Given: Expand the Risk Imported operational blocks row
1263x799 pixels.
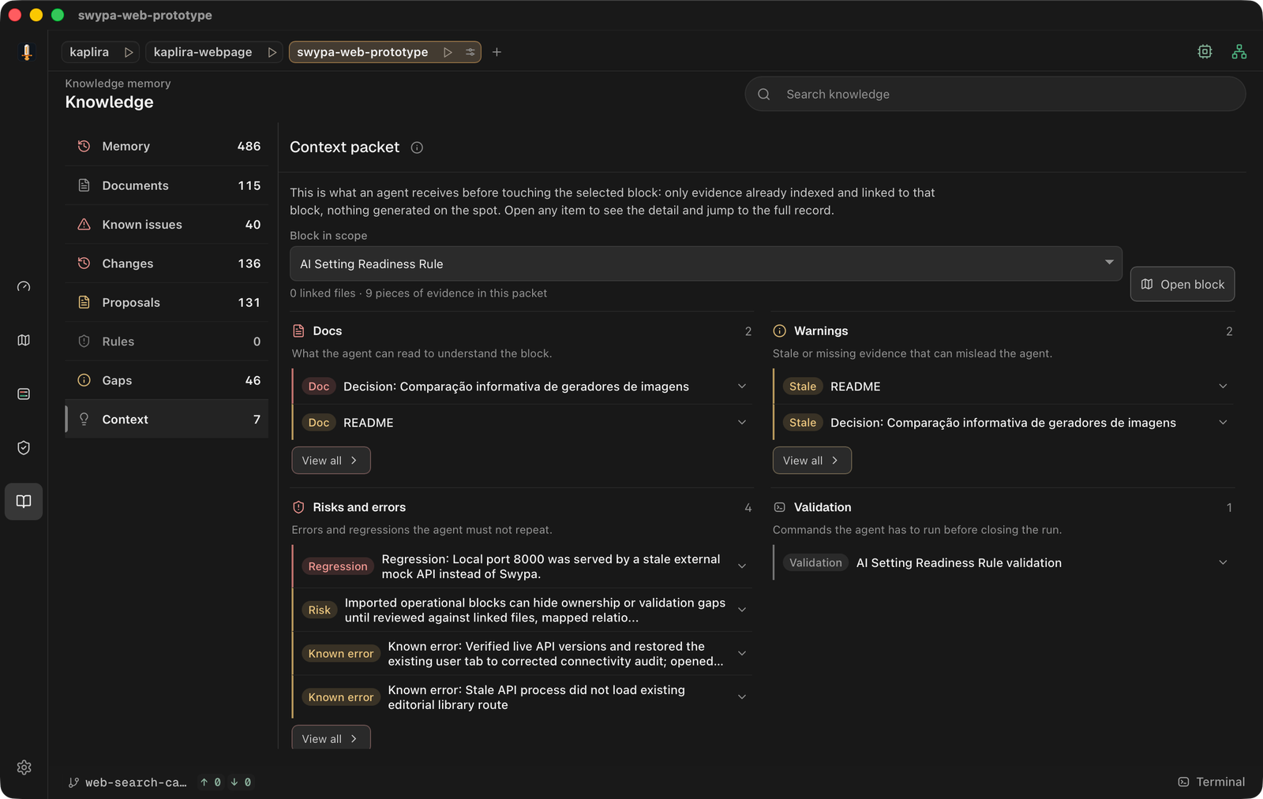Looking at the screenshot, I should (x=520, y=610).
